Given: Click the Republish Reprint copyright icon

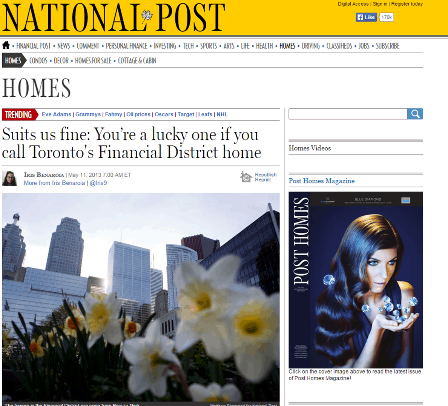Looking at the screenshot, I should tap(246, 177).
